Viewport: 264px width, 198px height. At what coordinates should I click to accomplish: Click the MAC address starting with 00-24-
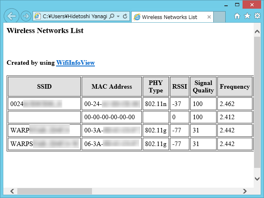[112, 104]
